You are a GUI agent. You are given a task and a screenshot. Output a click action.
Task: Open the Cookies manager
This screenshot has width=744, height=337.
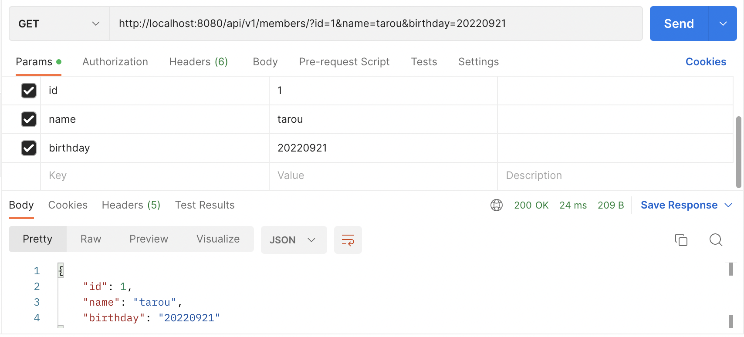click(x=706, y=62)
